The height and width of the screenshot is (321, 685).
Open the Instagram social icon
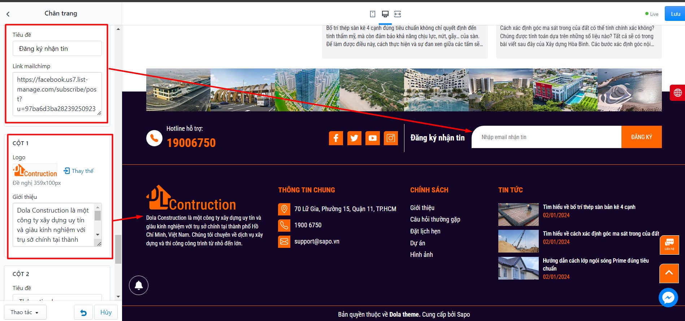point(391,138)
